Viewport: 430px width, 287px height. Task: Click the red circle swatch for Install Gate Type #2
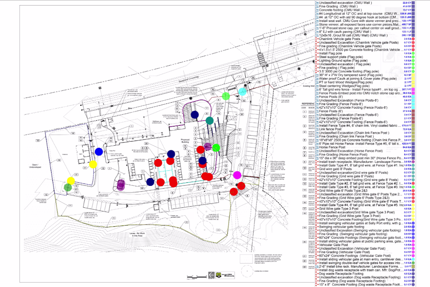[413, 184]
